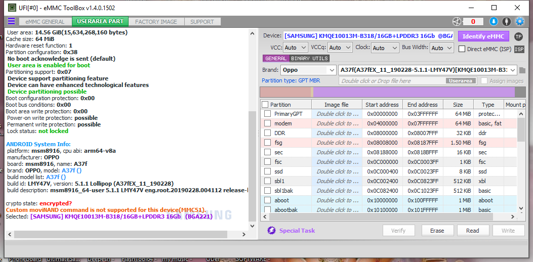Click the 'abootbak' partition name

[x=286, y=210]
